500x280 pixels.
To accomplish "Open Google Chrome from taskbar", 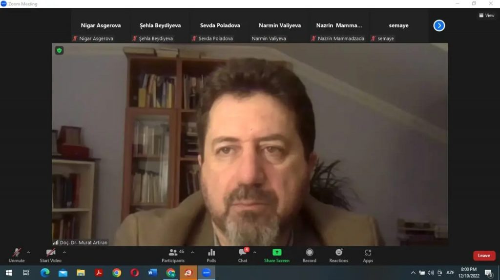I will pos(117,273).
